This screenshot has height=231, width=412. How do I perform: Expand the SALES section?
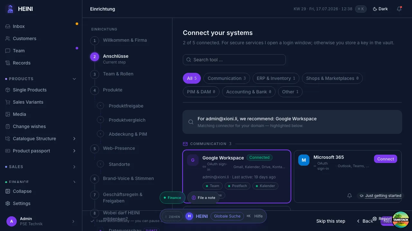click(x=74, y=167)
